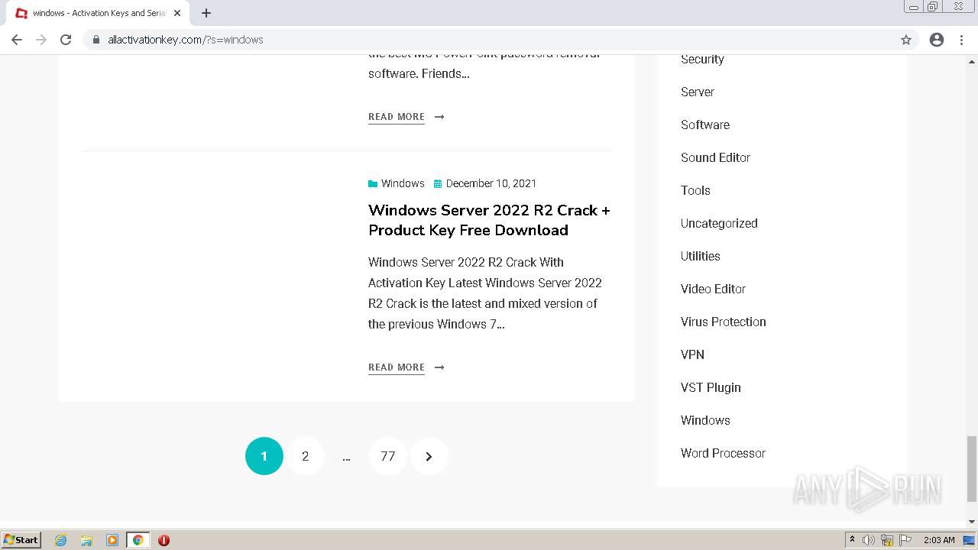Open the Virus Protection category

pyautogui.click(x=724, y=322)
